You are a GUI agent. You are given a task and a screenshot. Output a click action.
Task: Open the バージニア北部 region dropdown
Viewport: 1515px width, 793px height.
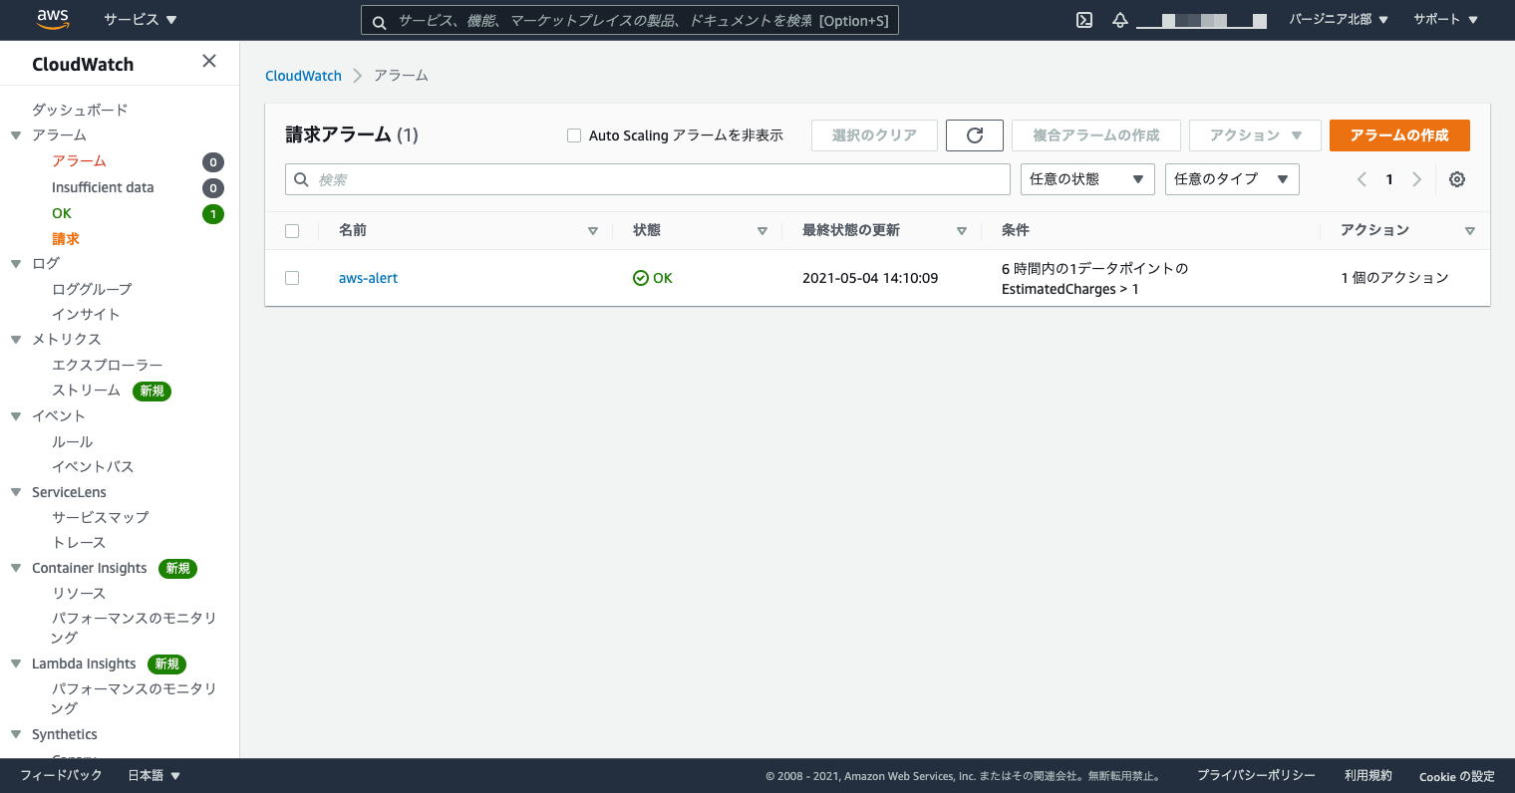tap(1339, 20)
